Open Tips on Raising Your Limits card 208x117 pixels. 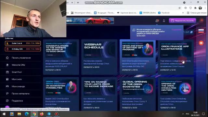coord(99,94)
